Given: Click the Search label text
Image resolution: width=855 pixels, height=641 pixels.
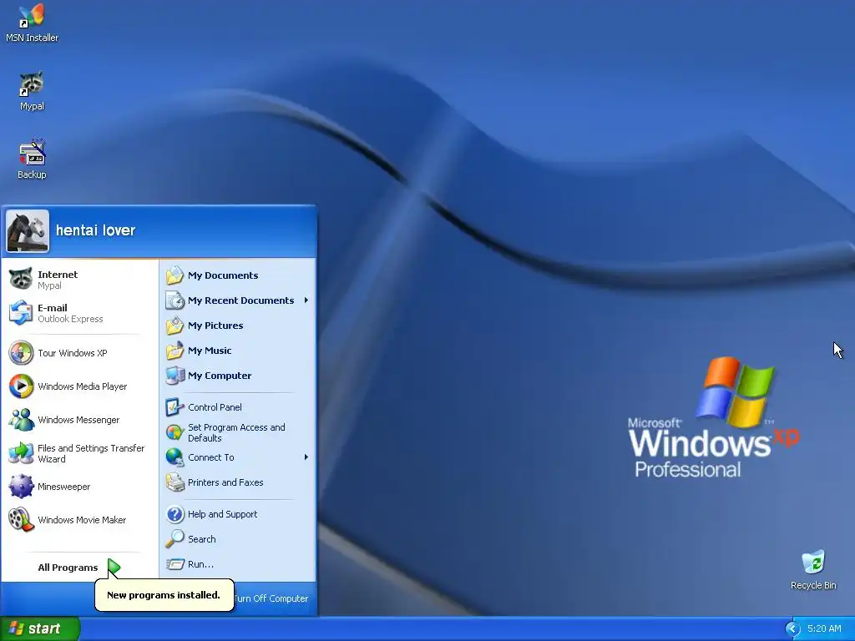Looking at the screenshot, I should point(202,539).
